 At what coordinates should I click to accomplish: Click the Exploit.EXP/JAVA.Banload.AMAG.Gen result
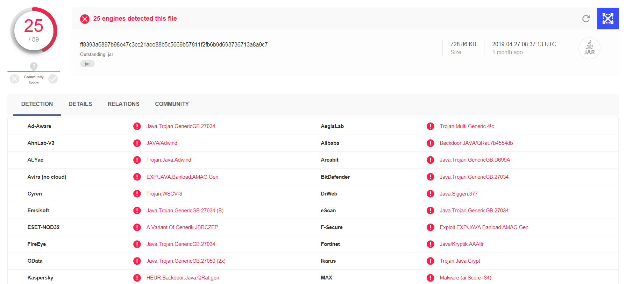point(484,227)
